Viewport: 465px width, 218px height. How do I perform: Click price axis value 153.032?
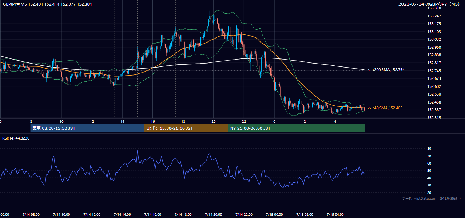pyautogui.click(x=434, y=39)
